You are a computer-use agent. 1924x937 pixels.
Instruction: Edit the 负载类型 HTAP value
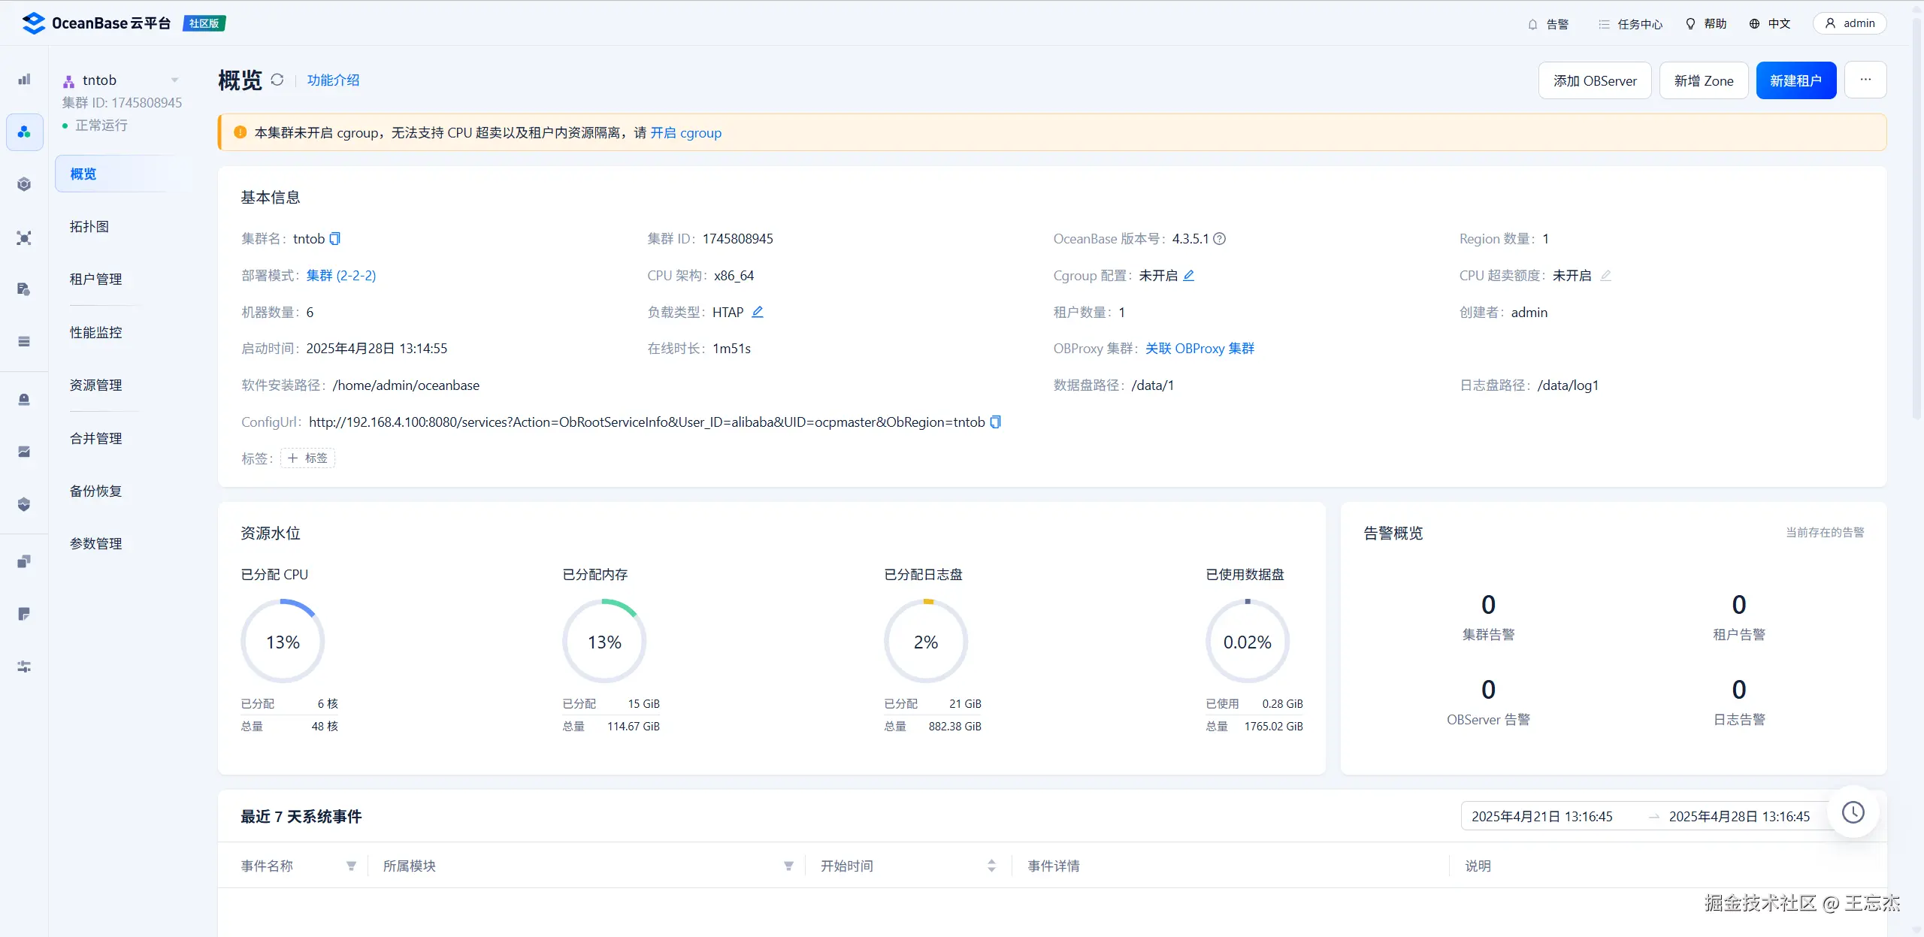coord(758,312)
